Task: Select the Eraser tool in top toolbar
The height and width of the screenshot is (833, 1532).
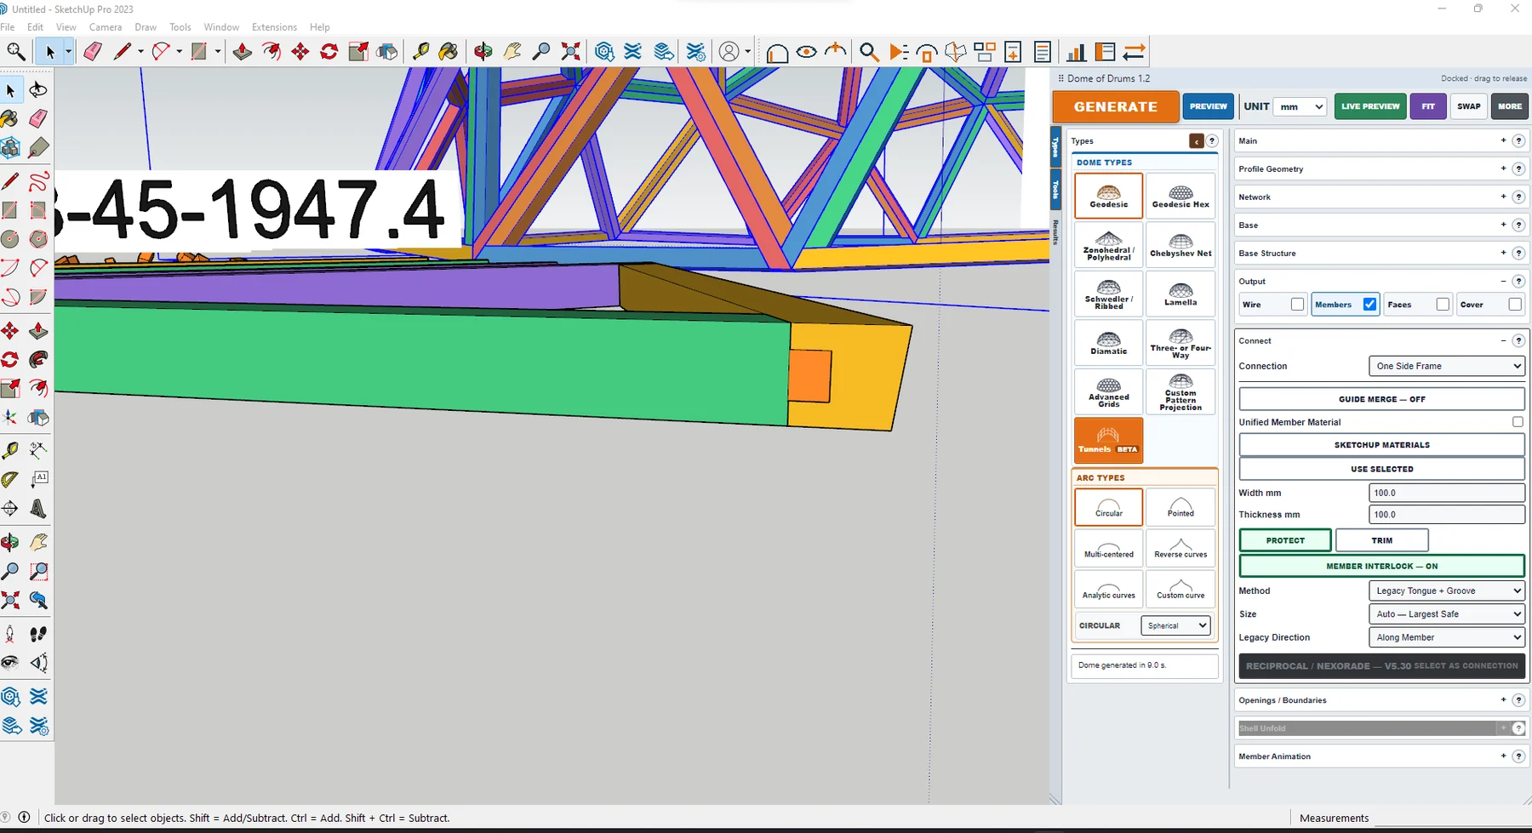Action: (93, 52)
